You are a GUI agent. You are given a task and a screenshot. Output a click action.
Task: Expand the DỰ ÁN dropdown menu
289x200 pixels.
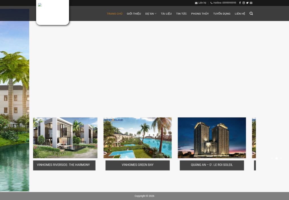pos(151,14)
